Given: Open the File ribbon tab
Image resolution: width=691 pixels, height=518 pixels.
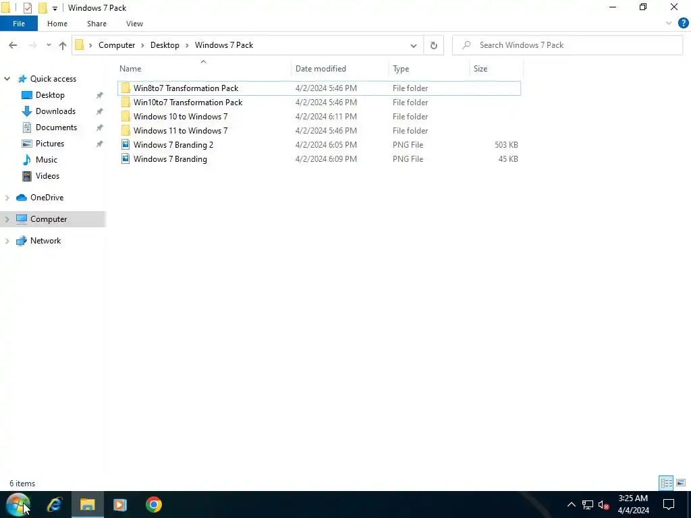Looking at the screenshot, I should (19, 24).
